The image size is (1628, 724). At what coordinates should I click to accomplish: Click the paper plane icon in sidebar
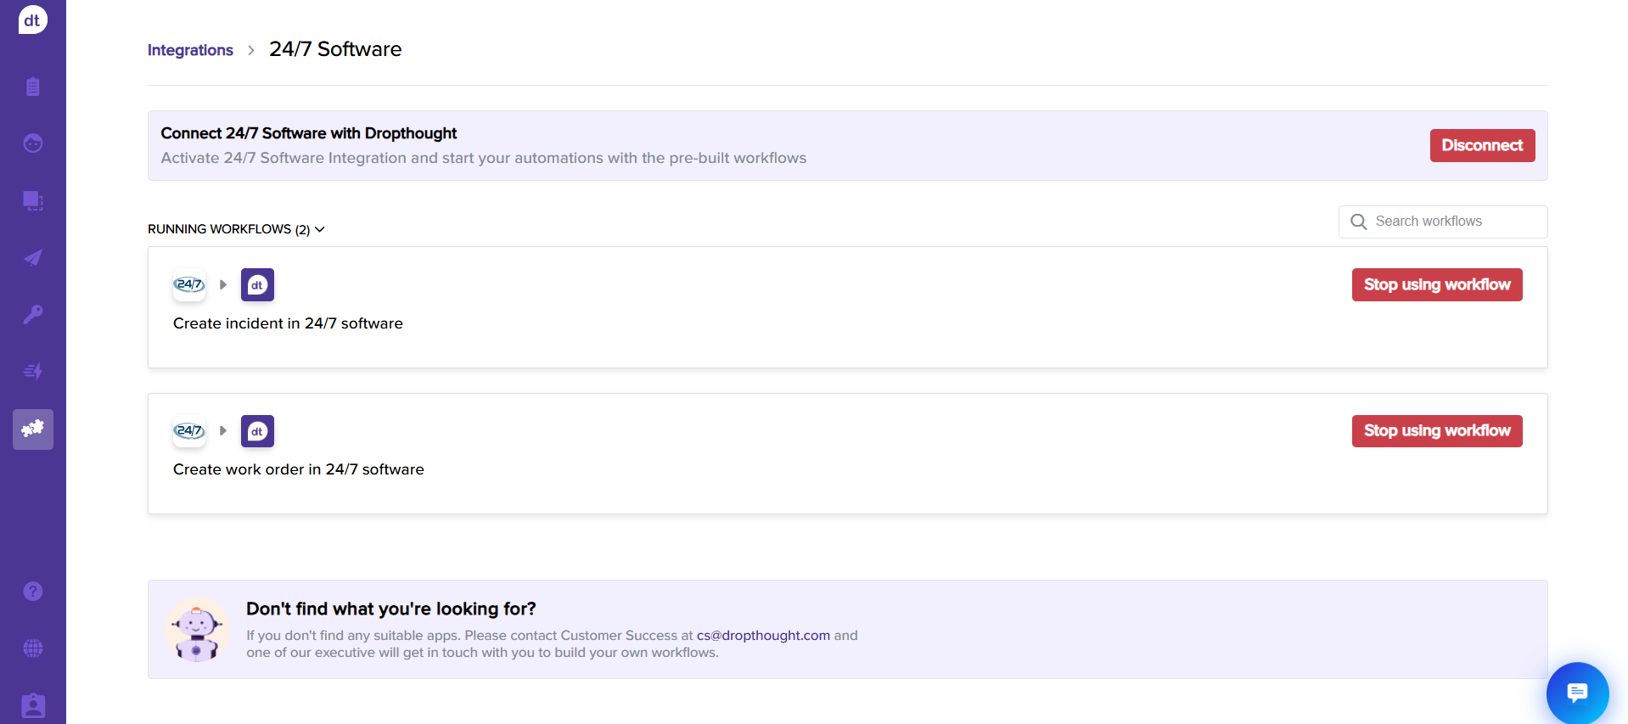click(x=32, y=258)
